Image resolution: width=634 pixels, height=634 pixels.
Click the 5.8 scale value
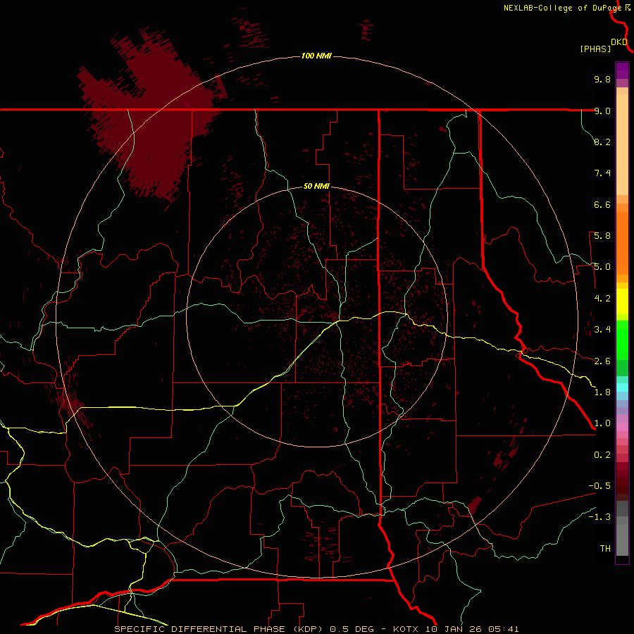[602, 236]
